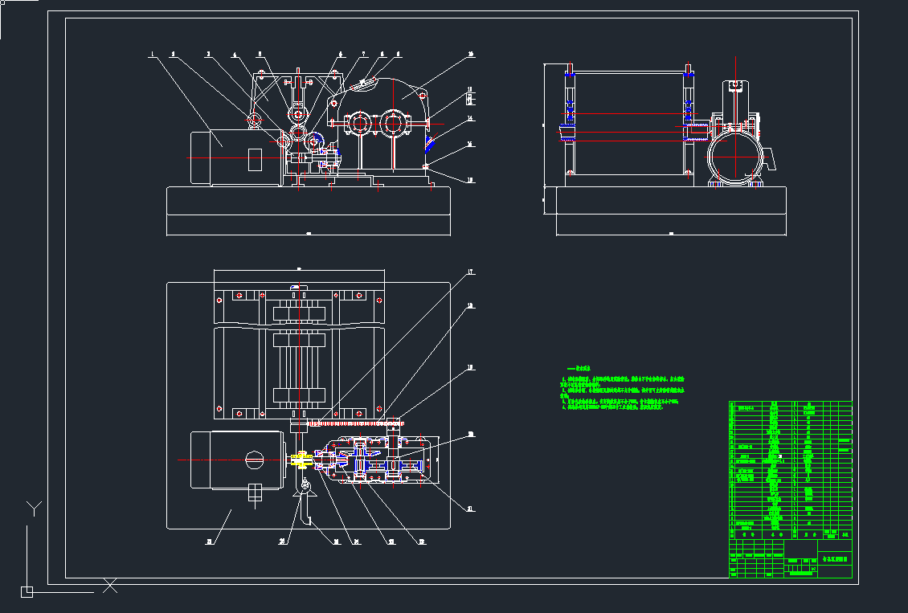The height and width of the screenshot is (613, 908).
Task: Click the Y axis label of UCS icon
Action: [34, 507]
